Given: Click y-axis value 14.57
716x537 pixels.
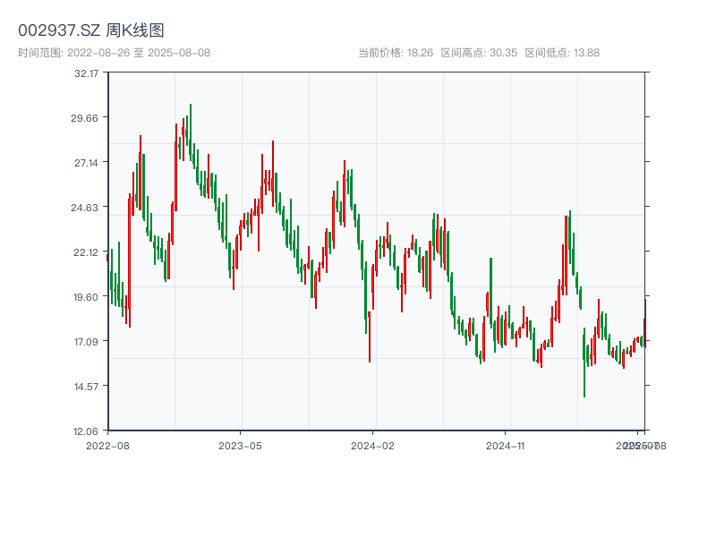Looking at the screenshot, I should [86, 387].
